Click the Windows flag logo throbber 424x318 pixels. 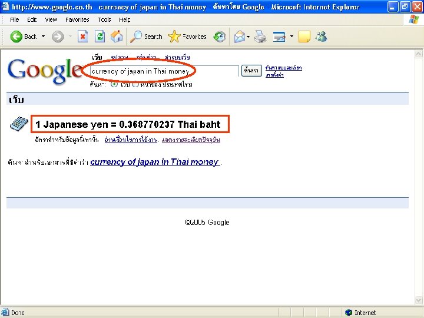coord(413,19)
